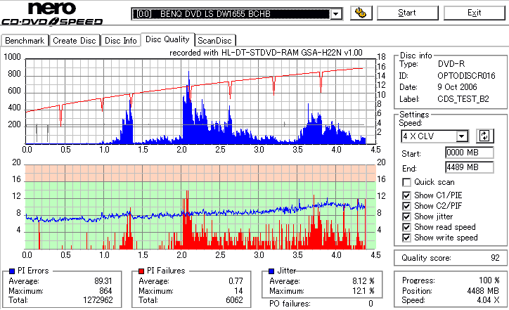Toggle Show C1/PIE checkbox
509x310 pixels.
[406, 195]
